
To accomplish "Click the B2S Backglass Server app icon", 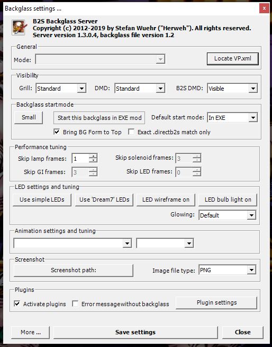I will (19, 28).
